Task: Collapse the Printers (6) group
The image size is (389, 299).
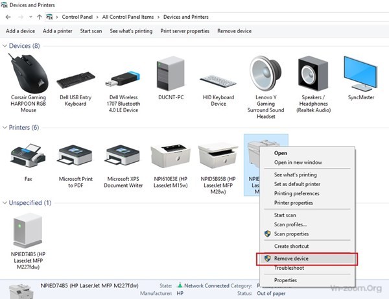Action: pyautogui.click(x=5, y=127)
